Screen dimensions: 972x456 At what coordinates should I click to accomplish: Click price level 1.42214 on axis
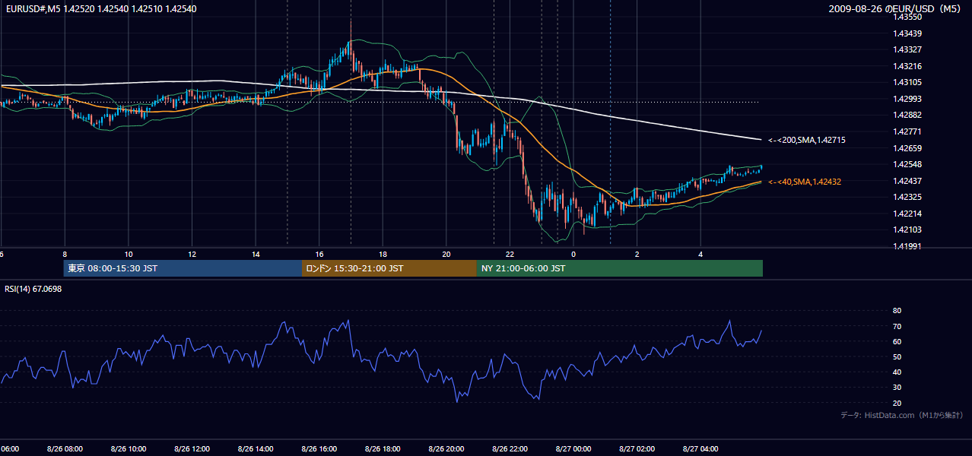[x=908, y=214]
